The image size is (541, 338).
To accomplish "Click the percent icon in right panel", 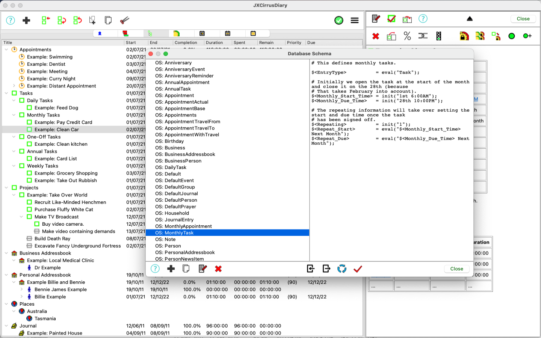I will (407, 36).
